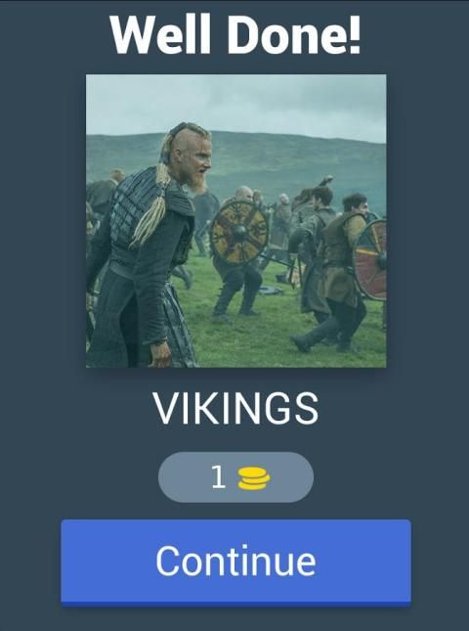Image resolution: width=469 pixels, height=631 pixels.
Task: Tap the blue Continue button
Action: [x=235, y=562]
